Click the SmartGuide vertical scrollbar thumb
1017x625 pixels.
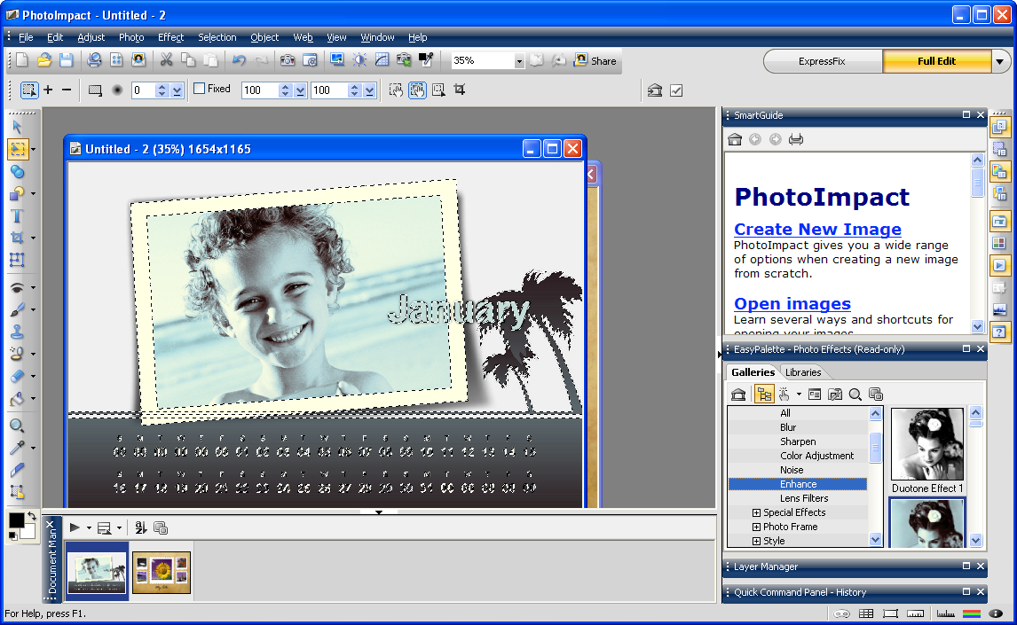977,182
